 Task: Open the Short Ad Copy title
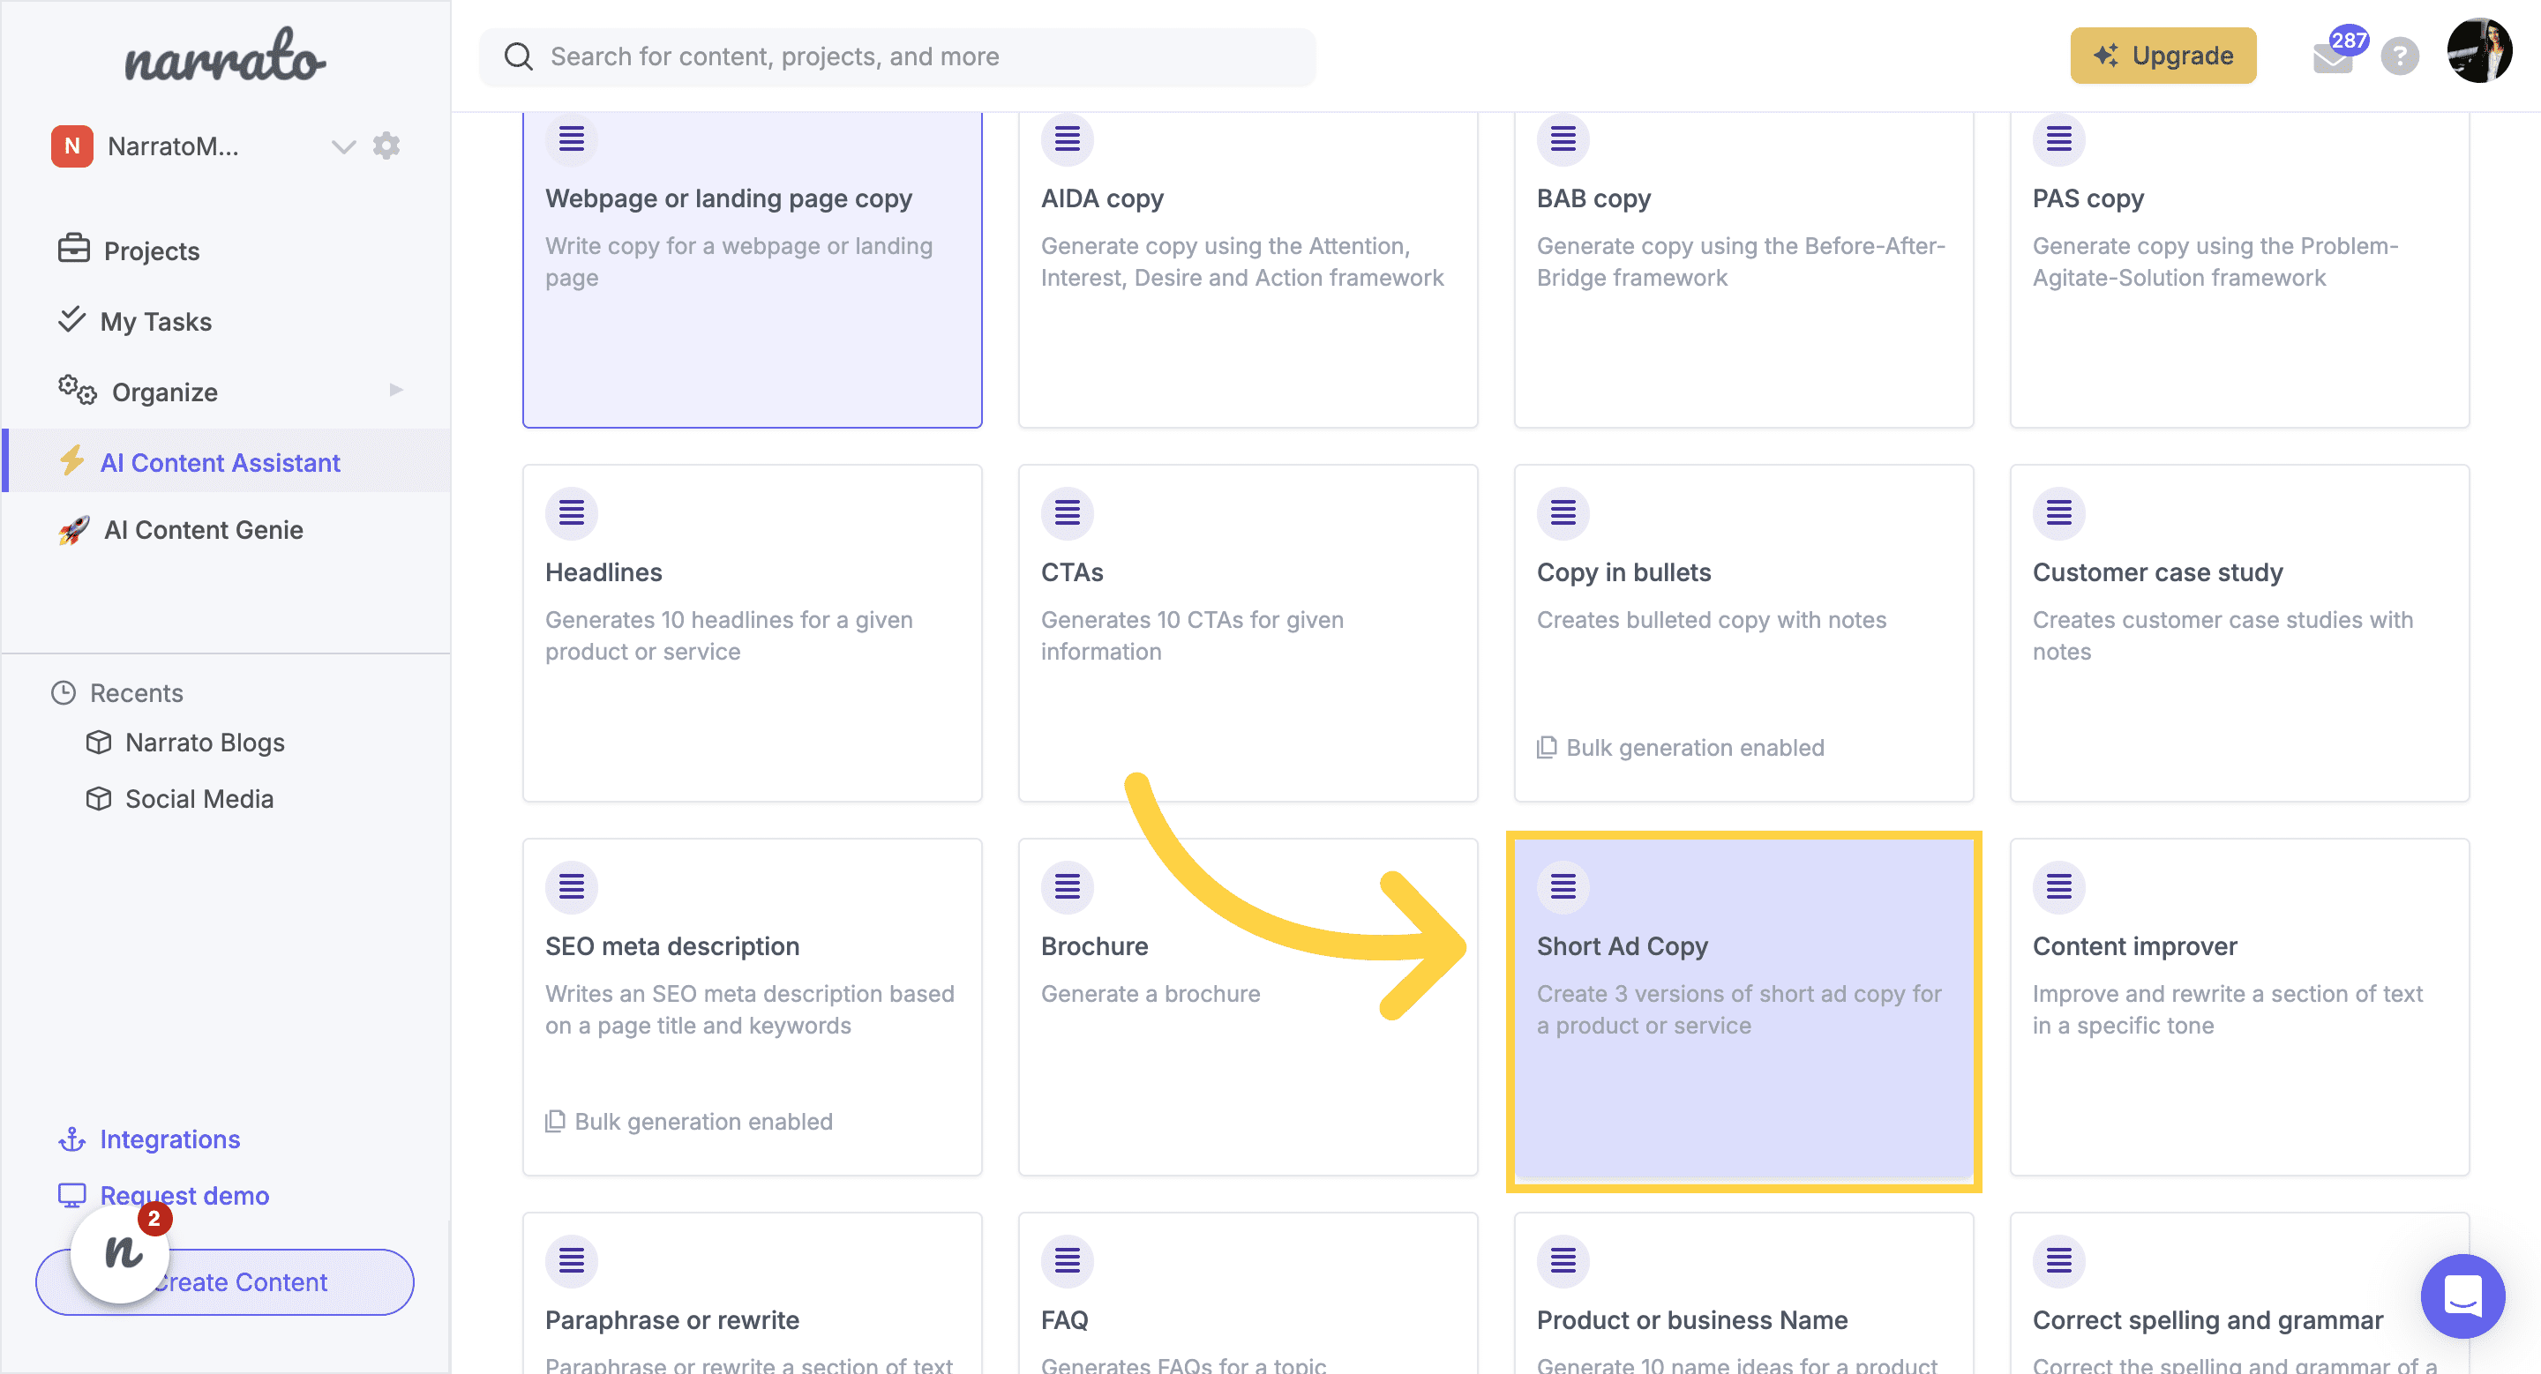[x=1622, y=946]
